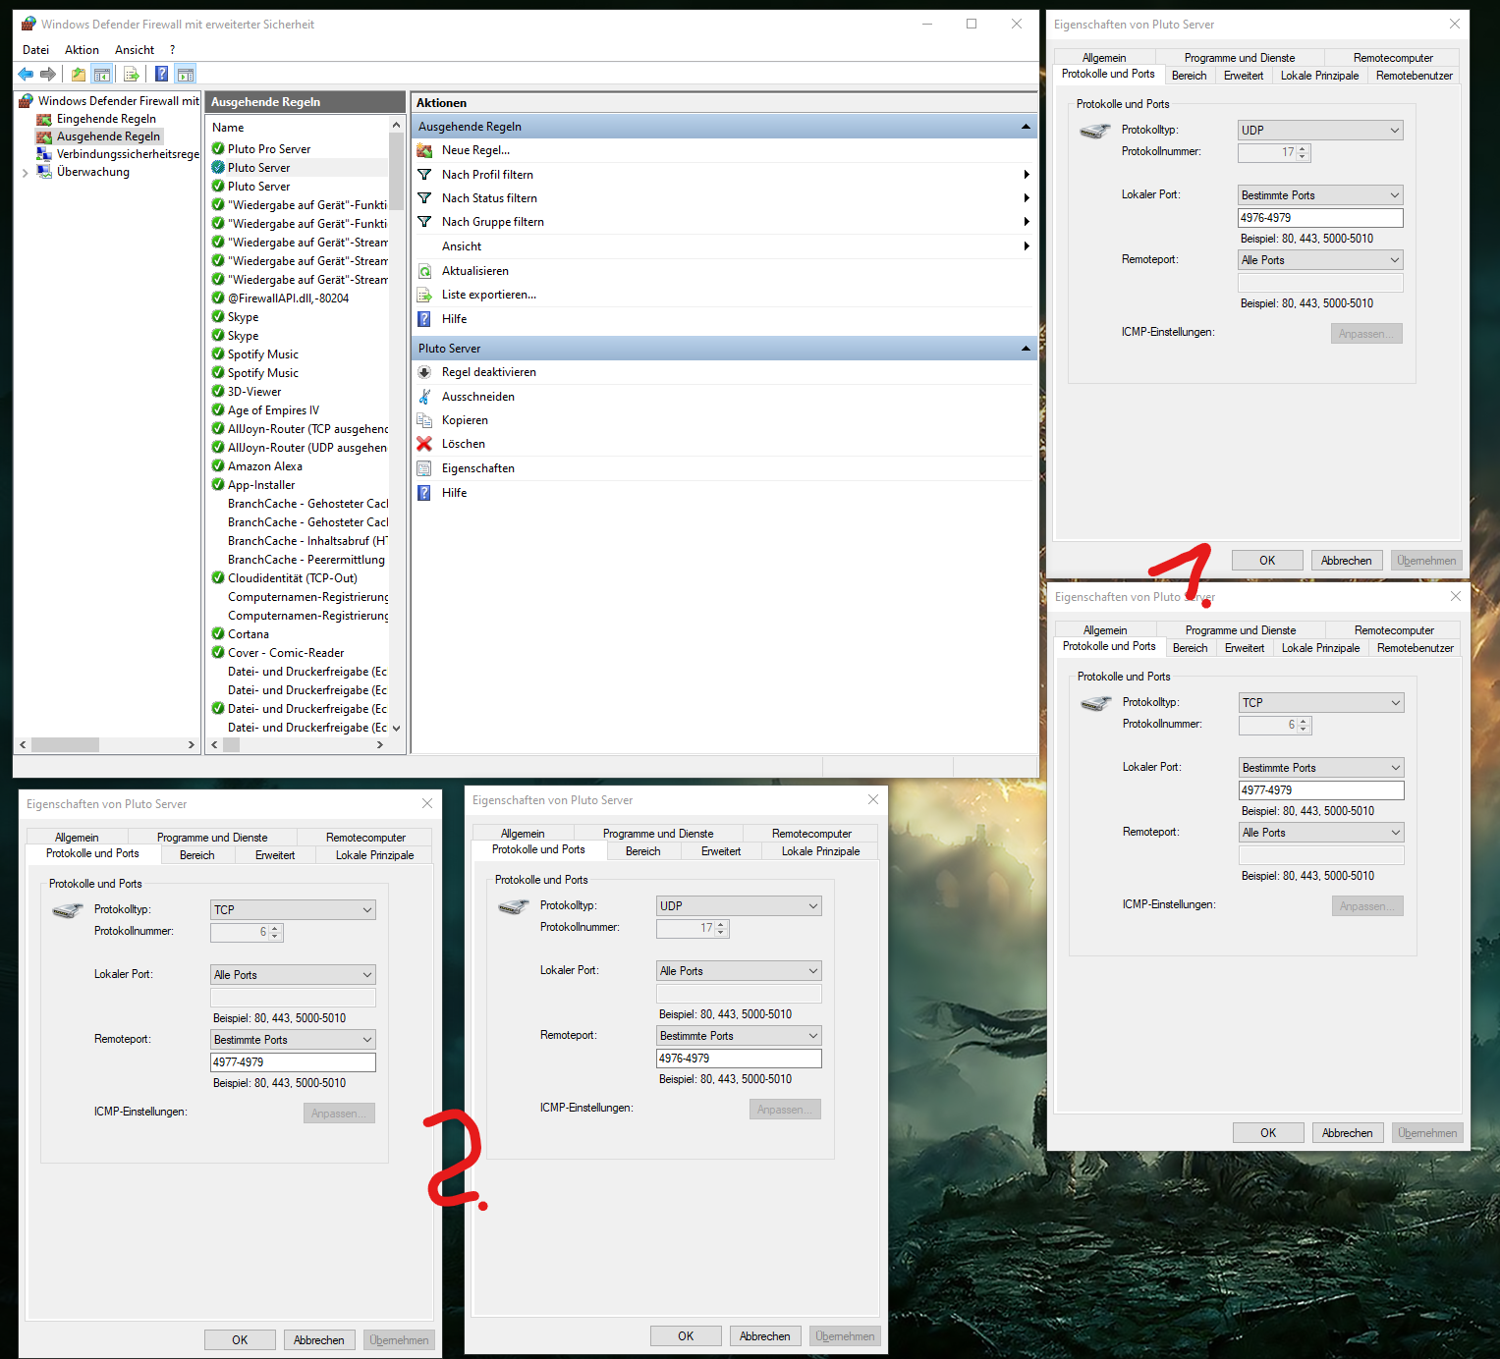Click green check icon beside Pluto Pro Server
Image resolution: width=1500 pixels, height=1359 pixels.
pos(218,149)
